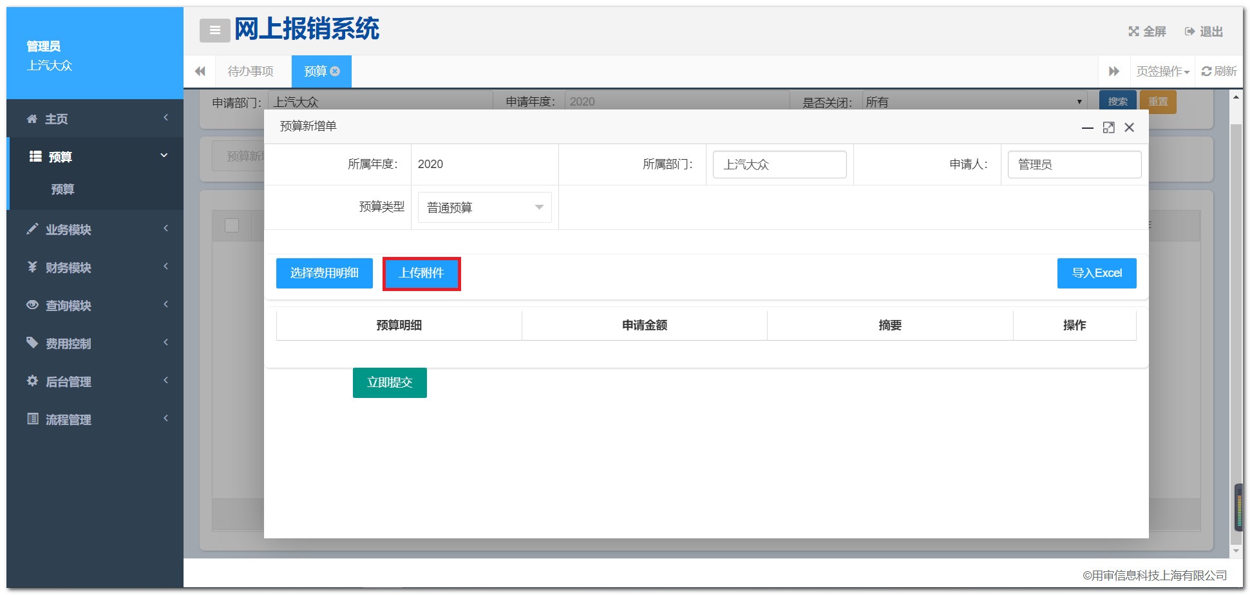The height and width of the screenshot is (595, 1250).
Task: Open the 预算类型 dropdown
Action: point(484,207)
